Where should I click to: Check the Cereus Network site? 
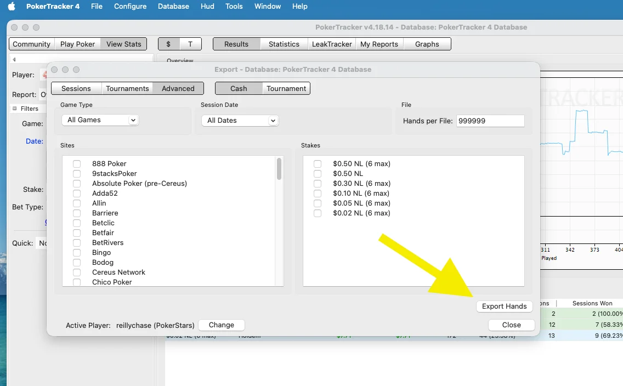(x=77, y=273)
